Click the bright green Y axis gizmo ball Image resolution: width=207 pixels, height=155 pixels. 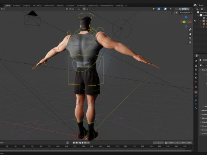(184, 22)
